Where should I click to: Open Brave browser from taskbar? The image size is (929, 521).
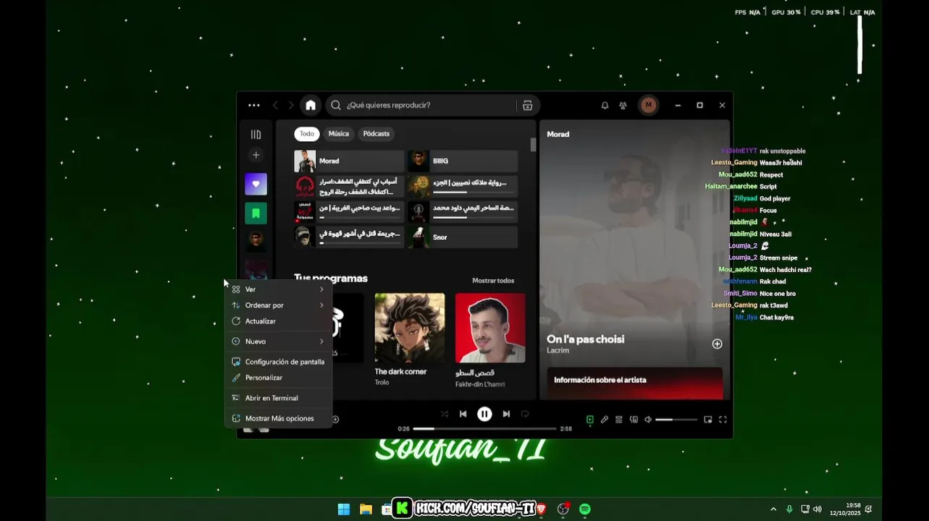click(541, 509)
